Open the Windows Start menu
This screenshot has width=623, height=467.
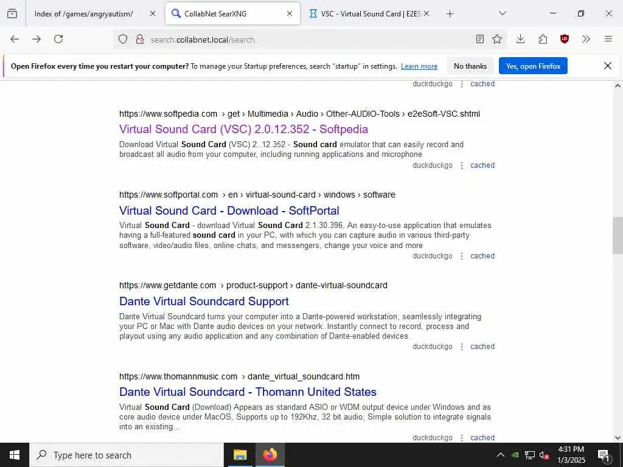coord(15,455)
